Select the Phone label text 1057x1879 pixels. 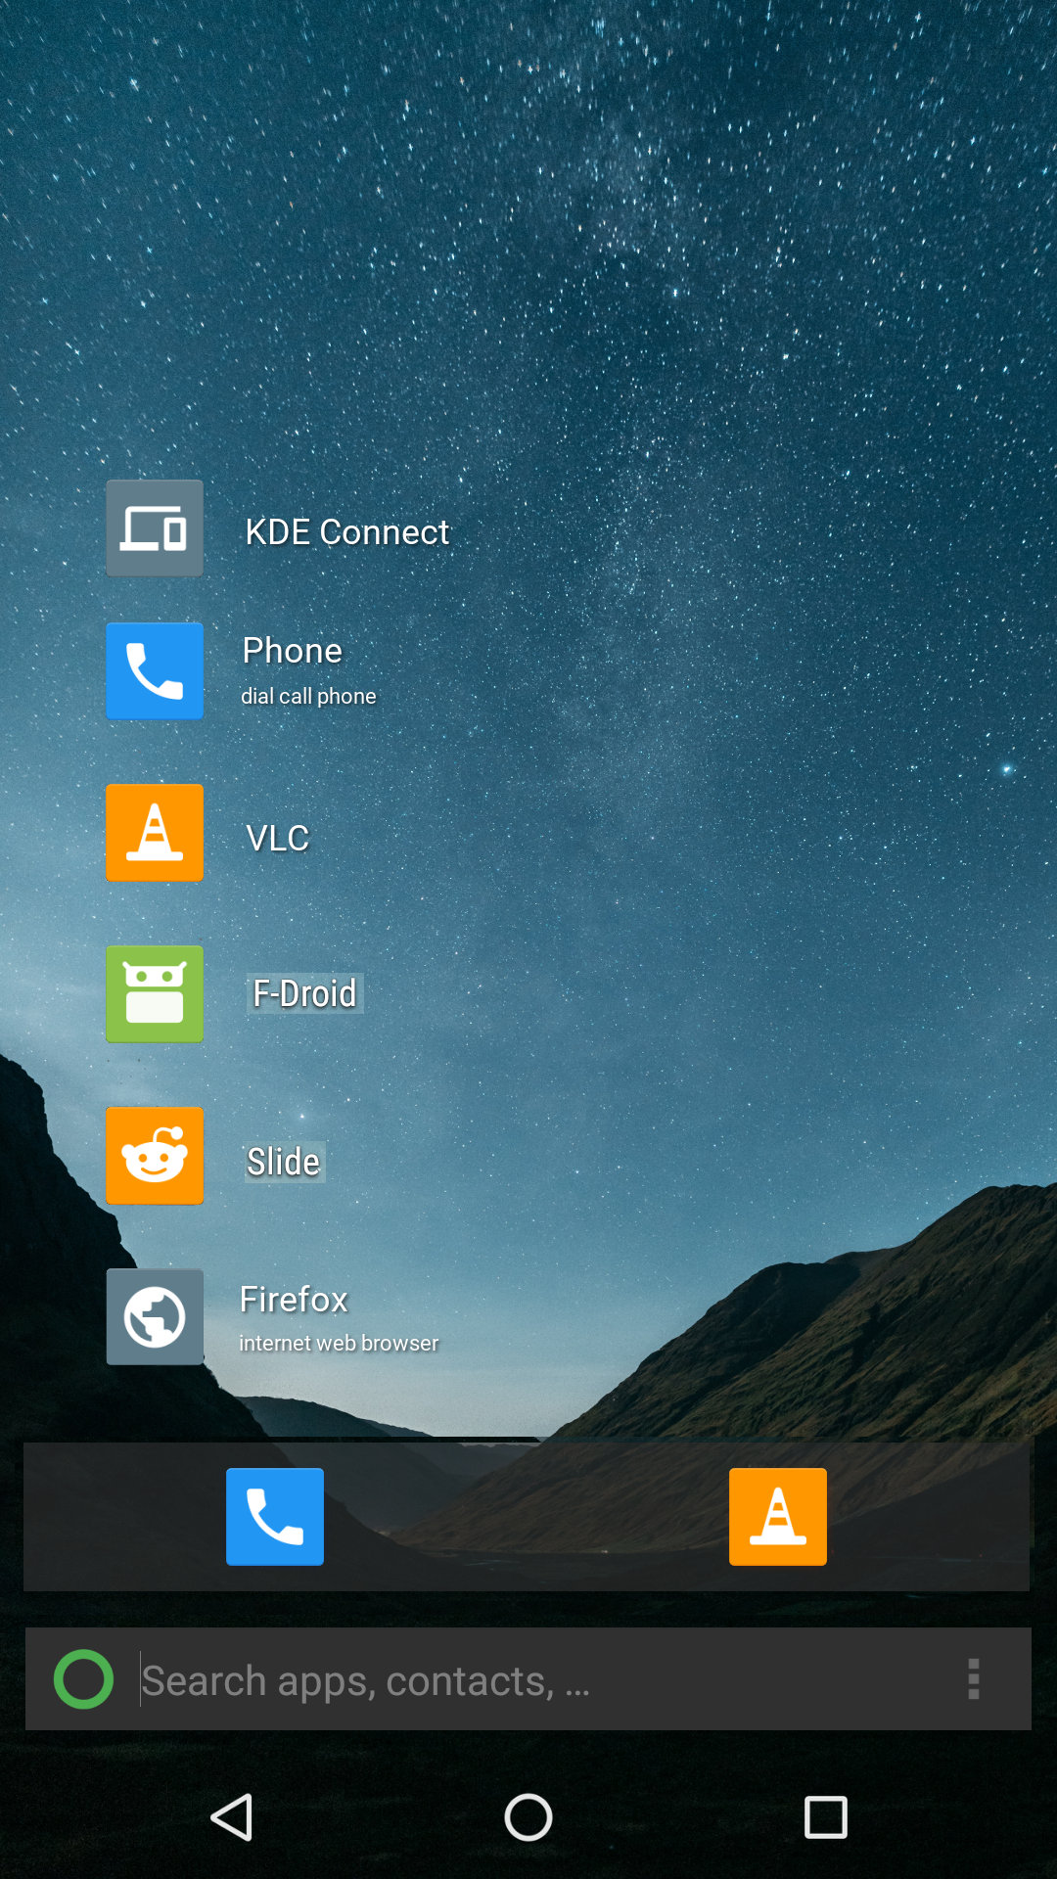coord(293,651)
